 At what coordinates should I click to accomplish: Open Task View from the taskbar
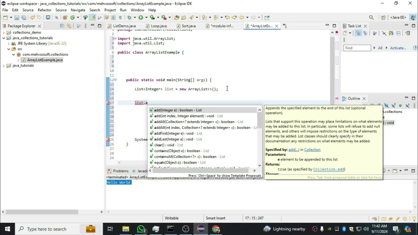click(110, 229)
